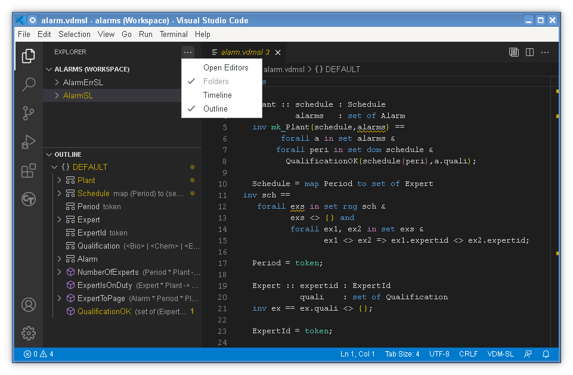Click the CRLF end-of-line indicator
This screenshot has height=375, width=573.
pos(468,354)
